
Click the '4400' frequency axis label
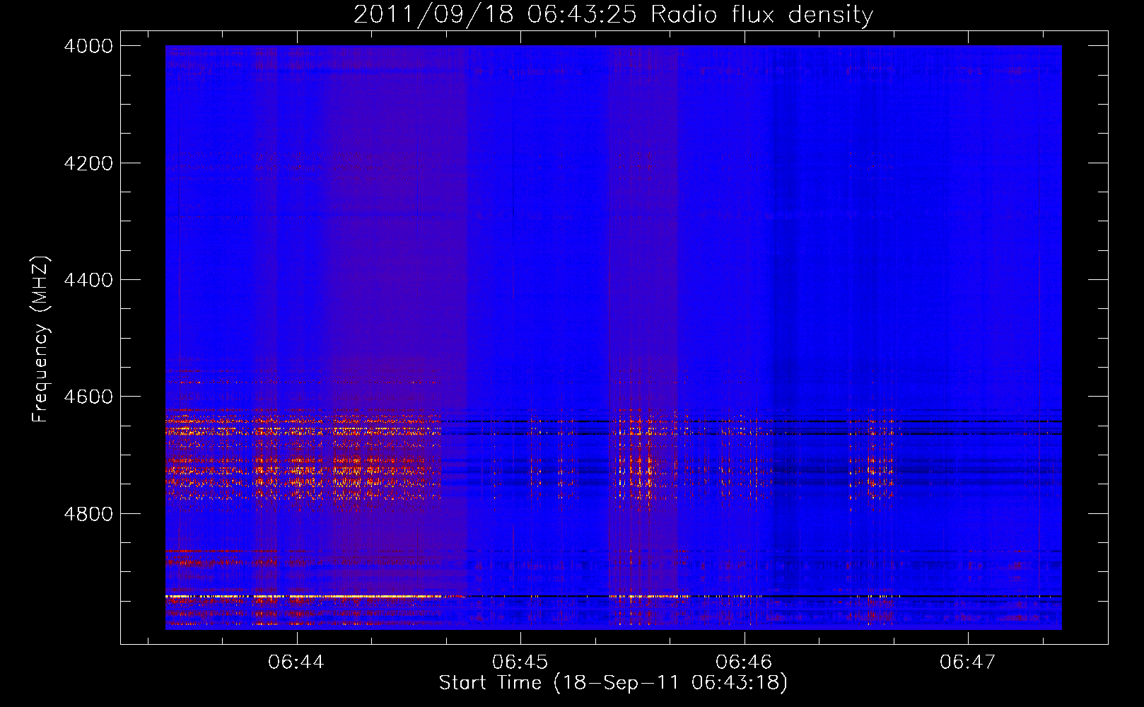point(88,280)
